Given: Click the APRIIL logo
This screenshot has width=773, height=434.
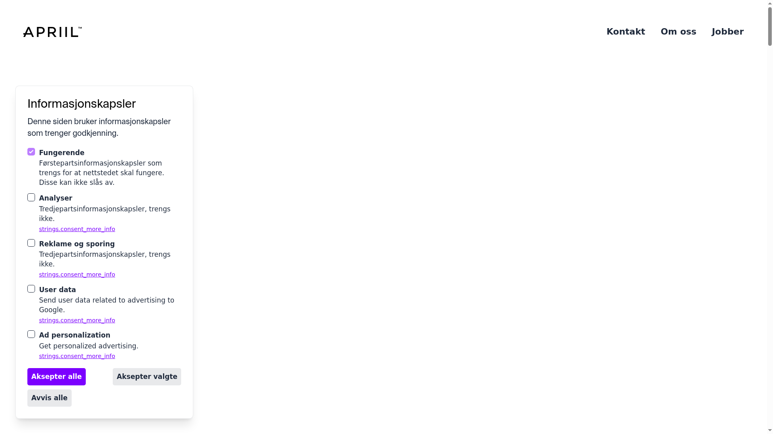Looking at the screenshot, I should (52, 32).
